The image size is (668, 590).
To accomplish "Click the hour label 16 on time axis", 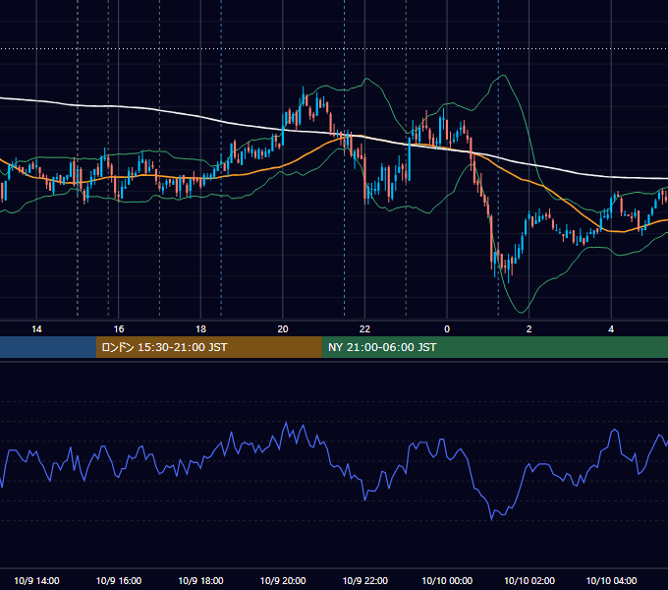I will [119, 329].
